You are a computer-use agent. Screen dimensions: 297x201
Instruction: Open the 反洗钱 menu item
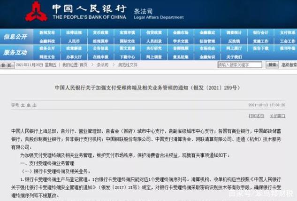(234, 41)
